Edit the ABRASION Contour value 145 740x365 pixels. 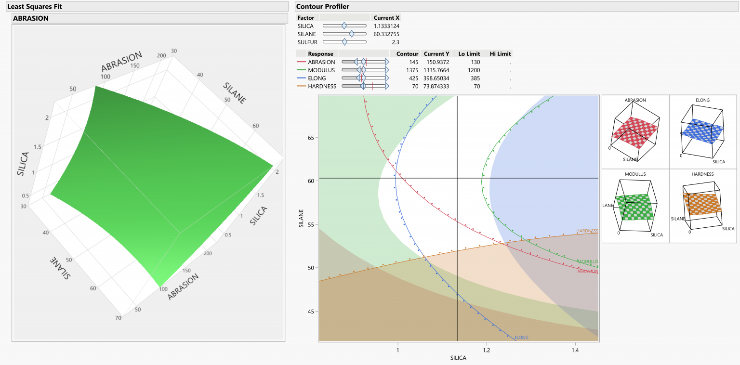414,62
